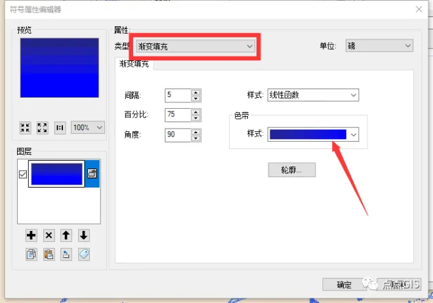433x303 pixels.
Task: Toggle the layer visibility checkbox
Action: point(23,174)
